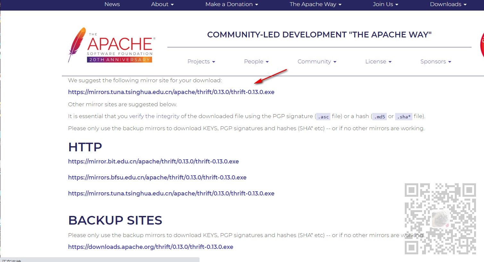This screenshot has width=484, height=262.
Task: Click 'Other mirror sites are suggested below.' text
Action: pos(123,104)
